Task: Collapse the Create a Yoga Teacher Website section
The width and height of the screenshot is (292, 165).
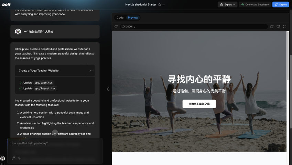Action: [90, 71]
